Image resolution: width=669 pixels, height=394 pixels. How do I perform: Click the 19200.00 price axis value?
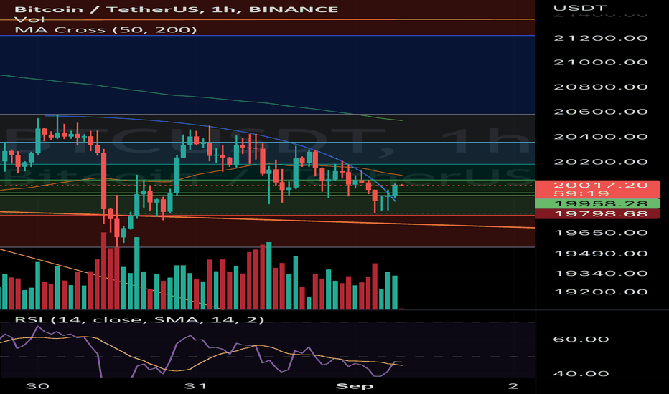pyautogui.click(x=600, y=292)
